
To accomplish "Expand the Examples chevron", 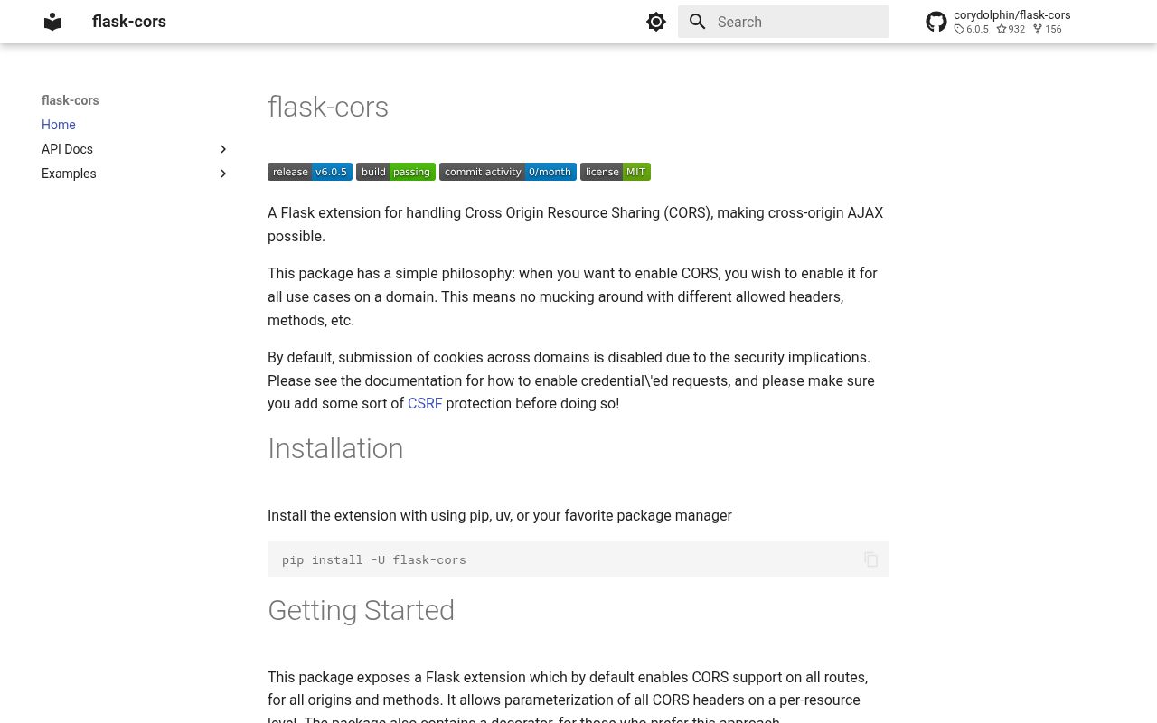I will [223, 174].
